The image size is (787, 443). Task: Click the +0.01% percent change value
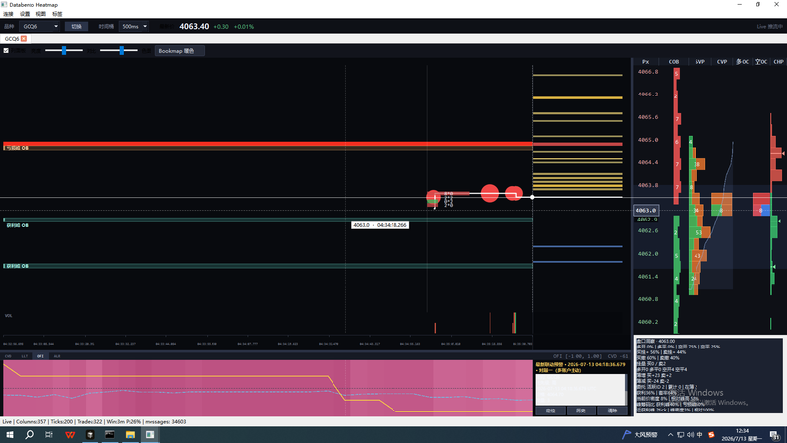[x=244, y=27]
